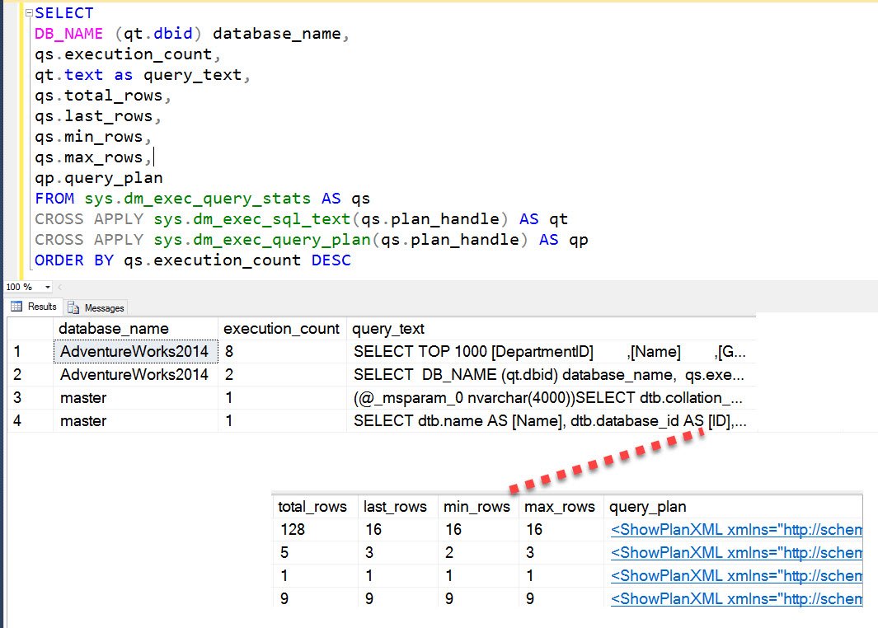Click the Messages tab icon
This screenshot has height=628, width=878.
(x=73, y=308)
